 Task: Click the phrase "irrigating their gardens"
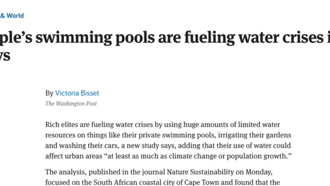point(254,135)
